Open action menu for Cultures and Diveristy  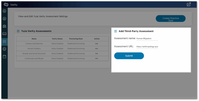click(97, 44)
